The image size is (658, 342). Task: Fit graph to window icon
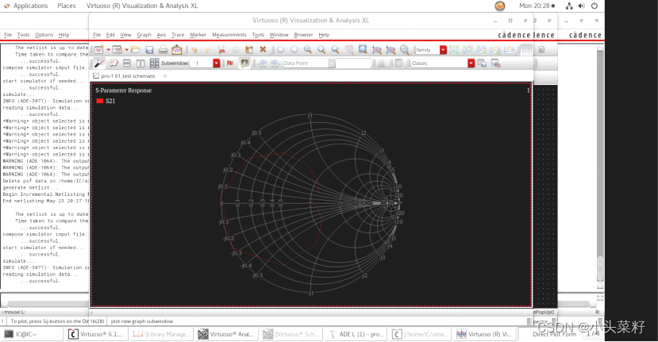click(x=363, y=49)
